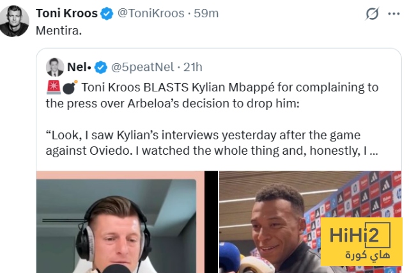Open the @ToniKroos handle link
The width and height of the screenshot is (409, 273).
click(x=151, y=13)
